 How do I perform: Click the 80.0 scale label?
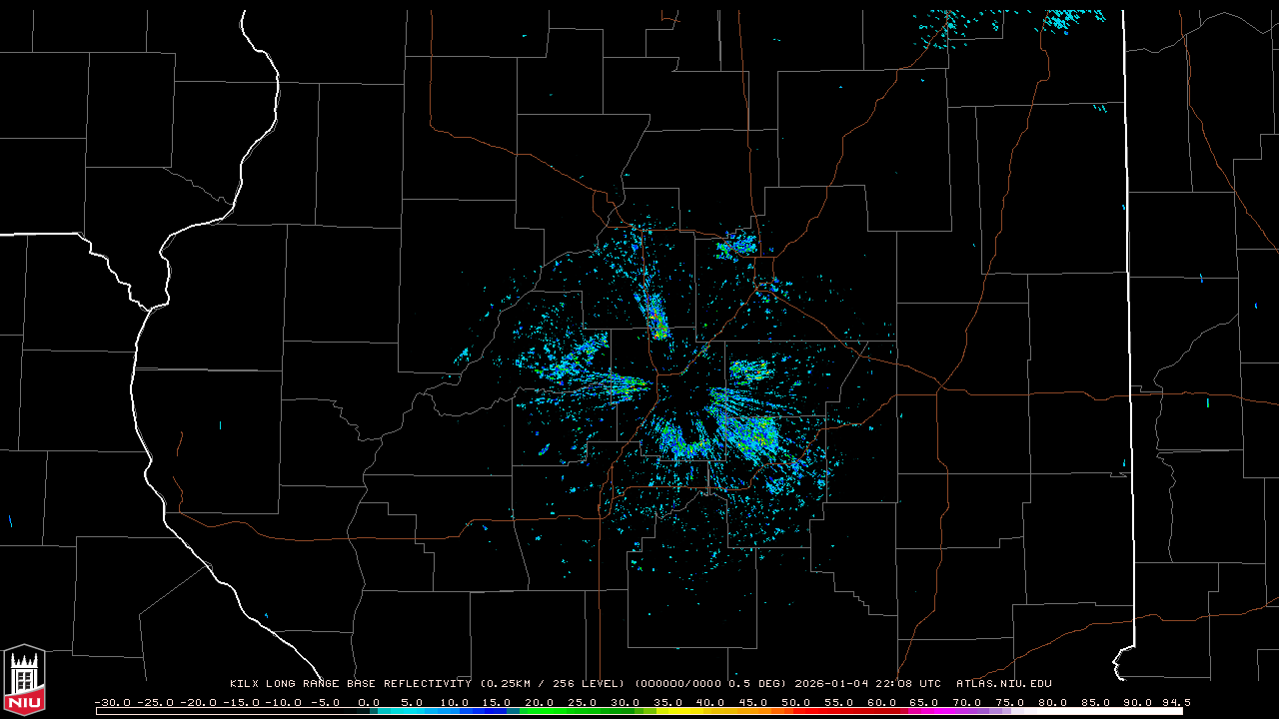coord(1051,702)
